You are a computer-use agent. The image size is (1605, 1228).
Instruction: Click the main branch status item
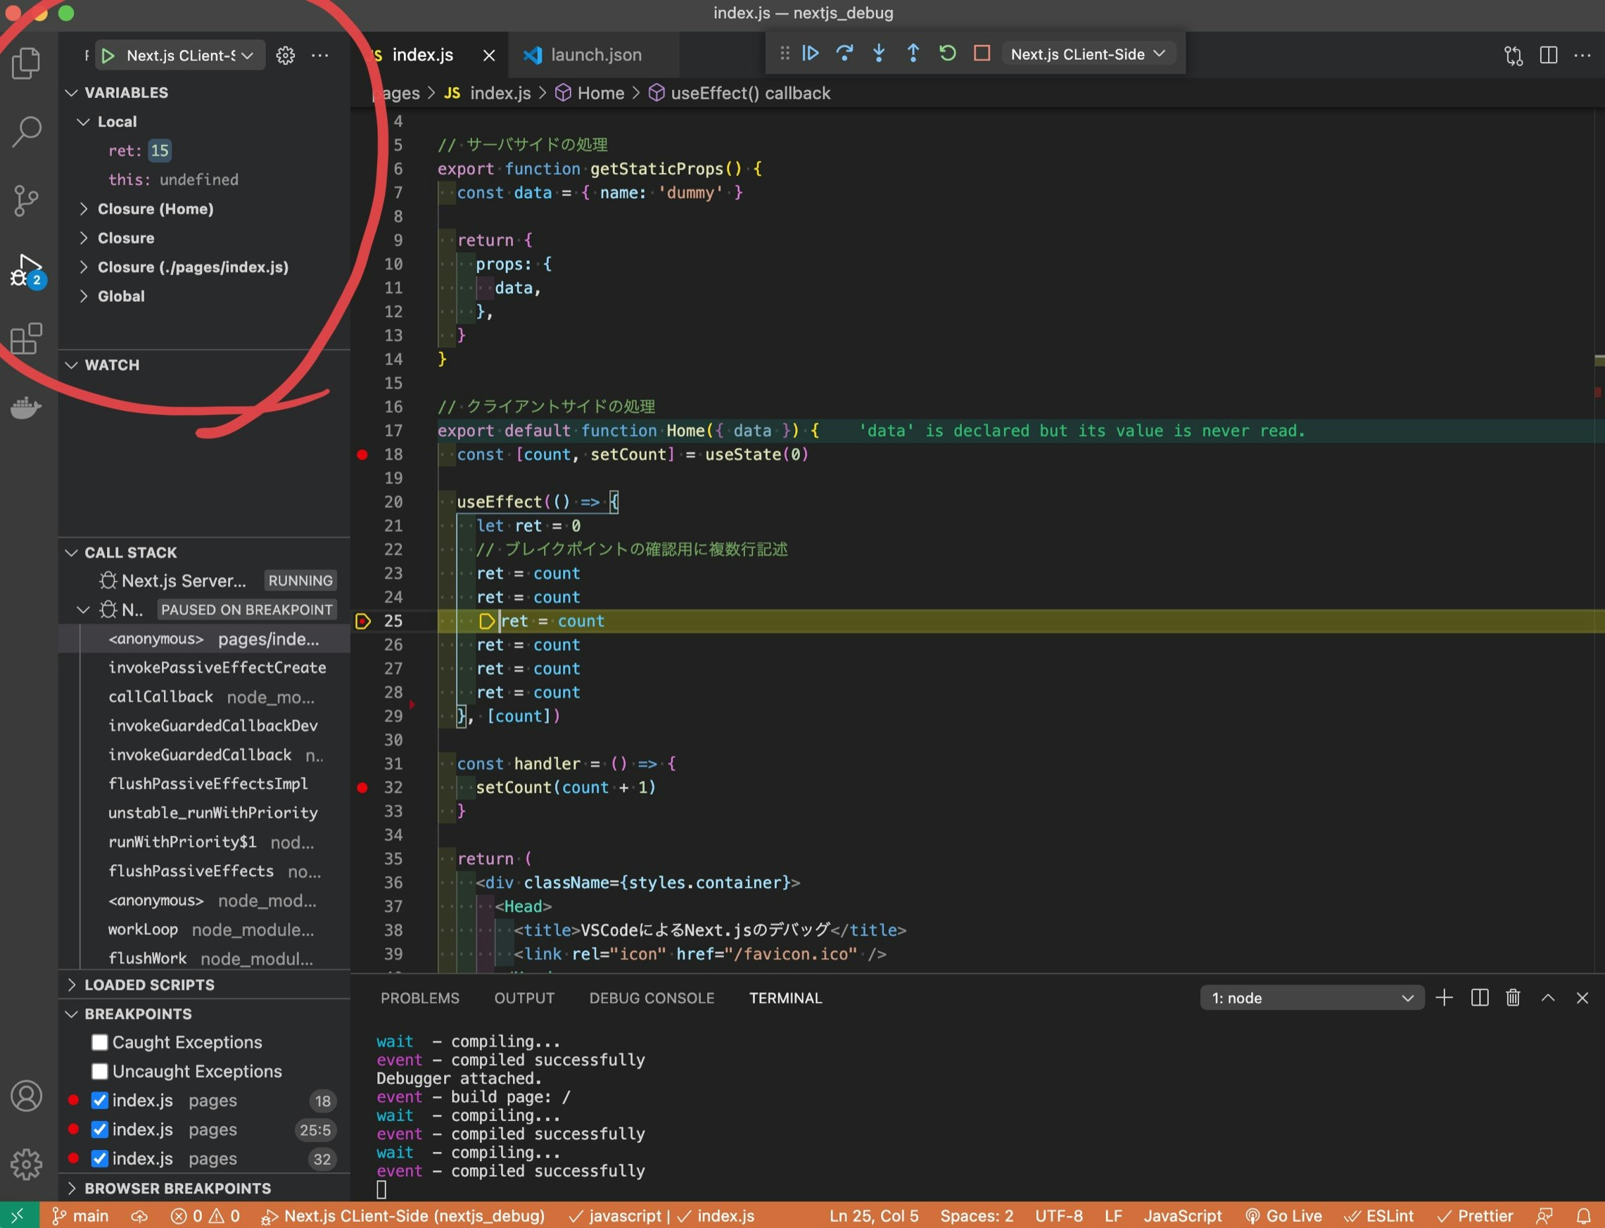coord(81,1215)
